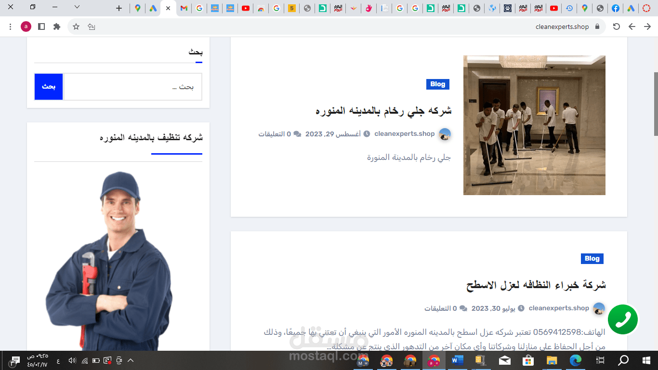Click the date يوليو 30, 2023
The image size is (658, 370).
tap(493, 308)
